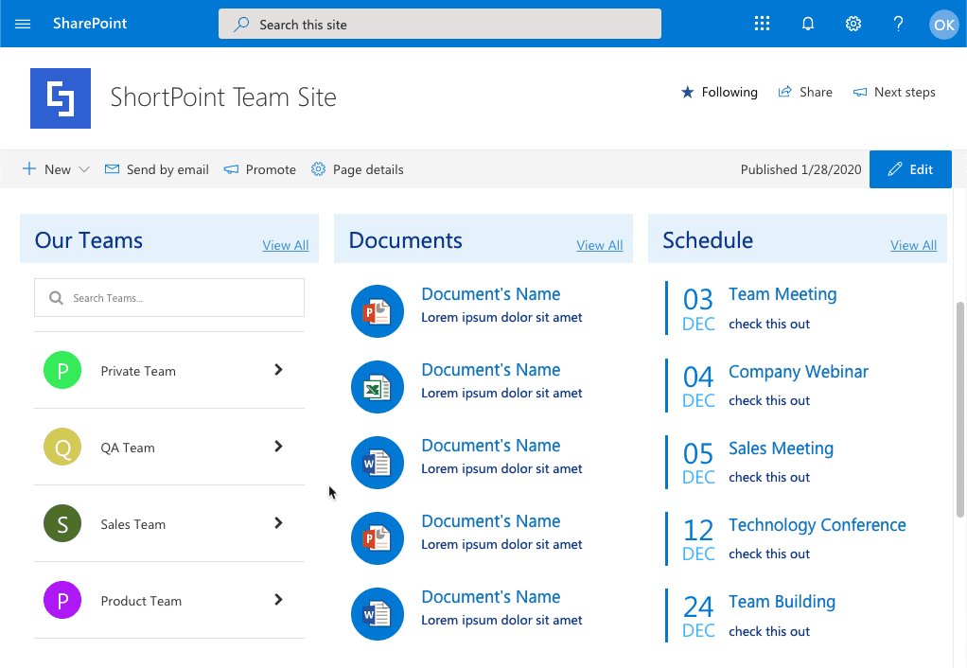967x668 pixels.
Task: Open the app launcher grid icon
Action: click(762, 25)
